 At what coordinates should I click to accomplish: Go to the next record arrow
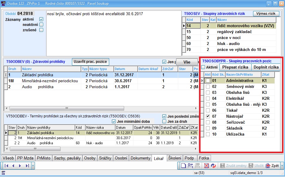click(x=20, y=166)
